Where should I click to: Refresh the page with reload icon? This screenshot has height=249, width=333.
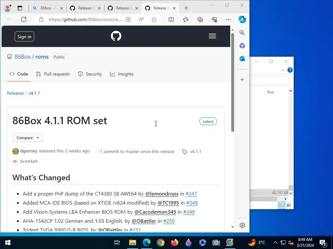point(24,19)
